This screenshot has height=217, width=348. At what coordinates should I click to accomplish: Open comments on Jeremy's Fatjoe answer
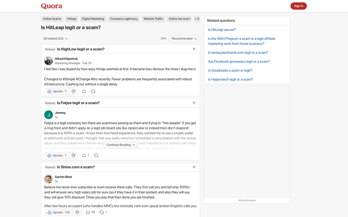pyautogui.click(x=84, y=155)
